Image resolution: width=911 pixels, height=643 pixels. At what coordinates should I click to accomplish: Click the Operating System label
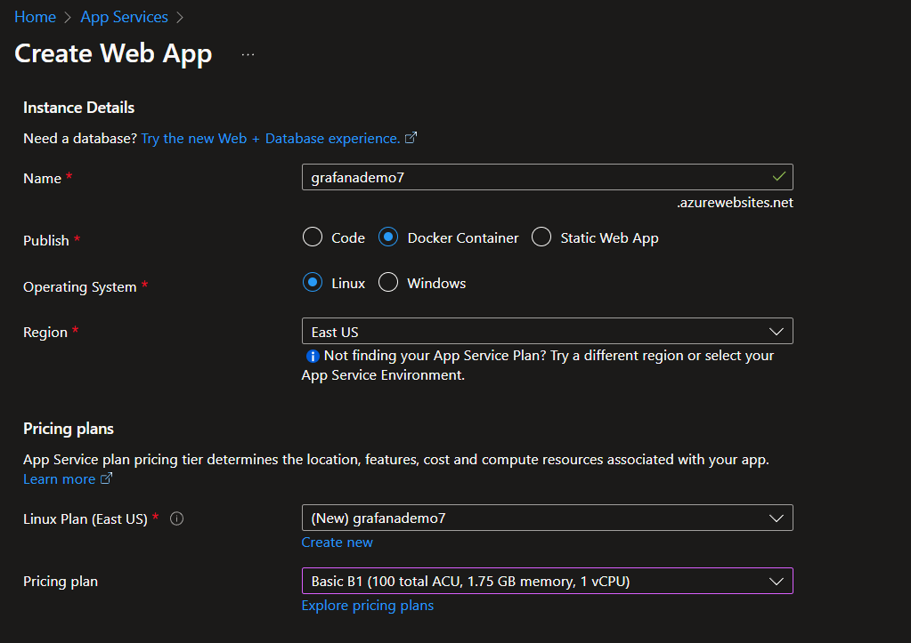pos(79,286)
